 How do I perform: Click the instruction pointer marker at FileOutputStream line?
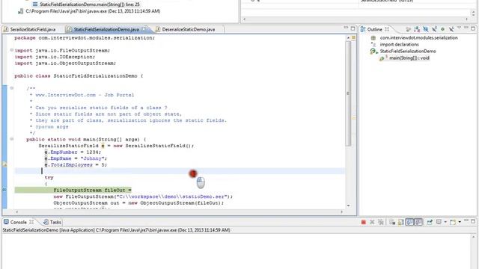coord(4,190)
